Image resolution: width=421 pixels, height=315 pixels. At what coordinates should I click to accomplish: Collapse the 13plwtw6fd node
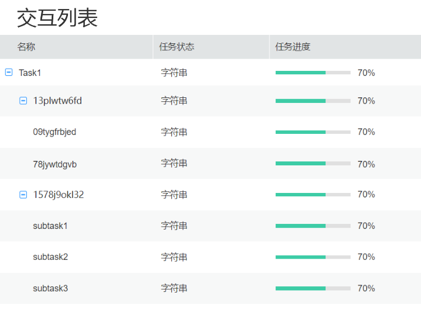[23, 101]
